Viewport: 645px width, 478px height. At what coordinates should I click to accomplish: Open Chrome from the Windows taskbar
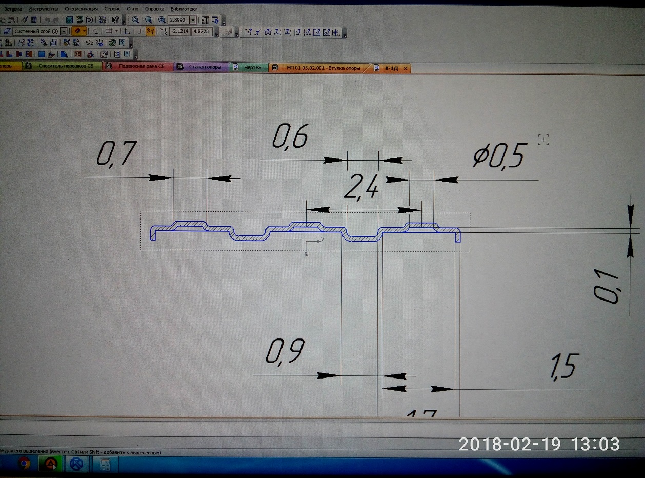point(24,464)
